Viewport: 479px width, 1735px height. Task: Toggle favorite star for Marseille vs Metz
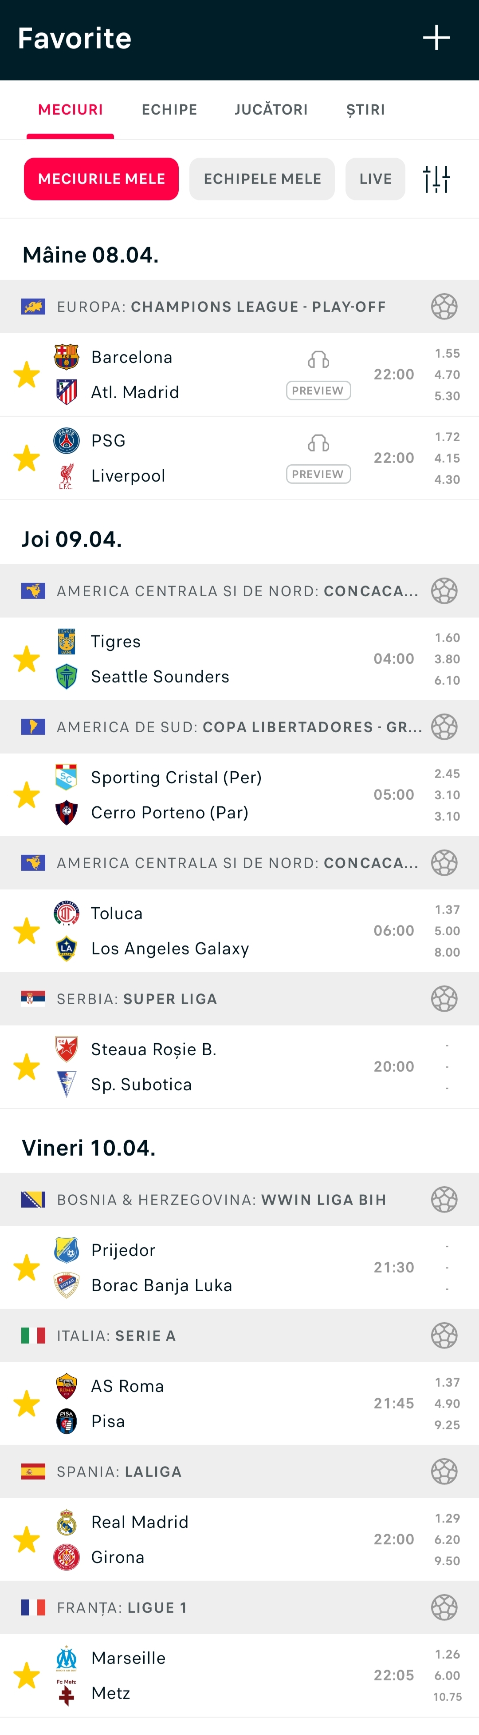pyautogui.click(x=27, y=1676)
